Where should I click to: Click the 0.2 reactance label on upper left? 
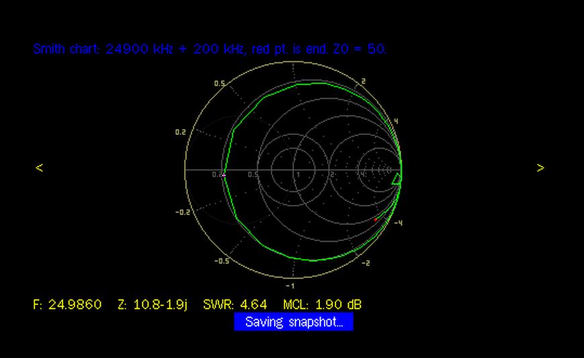[x=180, y=132]
